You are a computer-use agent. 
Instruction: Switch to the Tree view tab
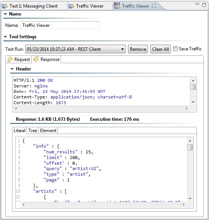(33, 131)
